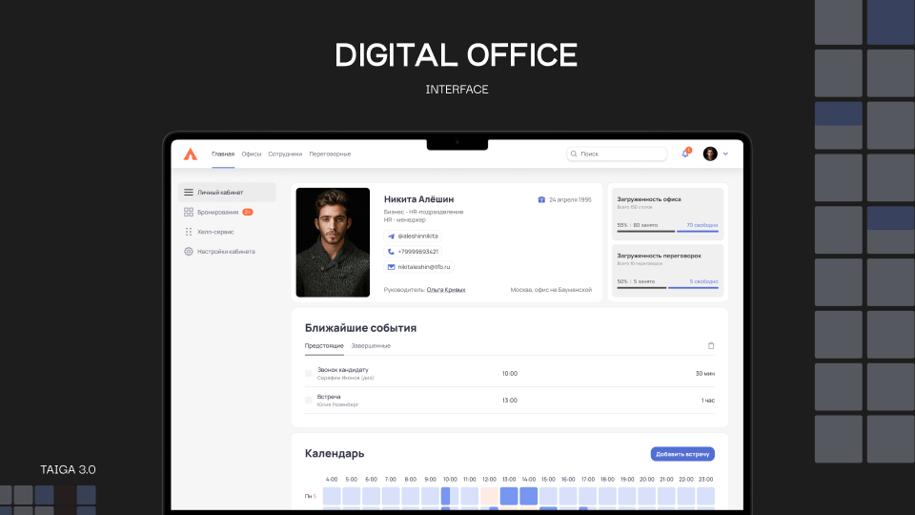Image resolution: width=915 pixels, height=515 pixels.
Task: Expand the user avatar dropdown arrow
Action: 725,154
